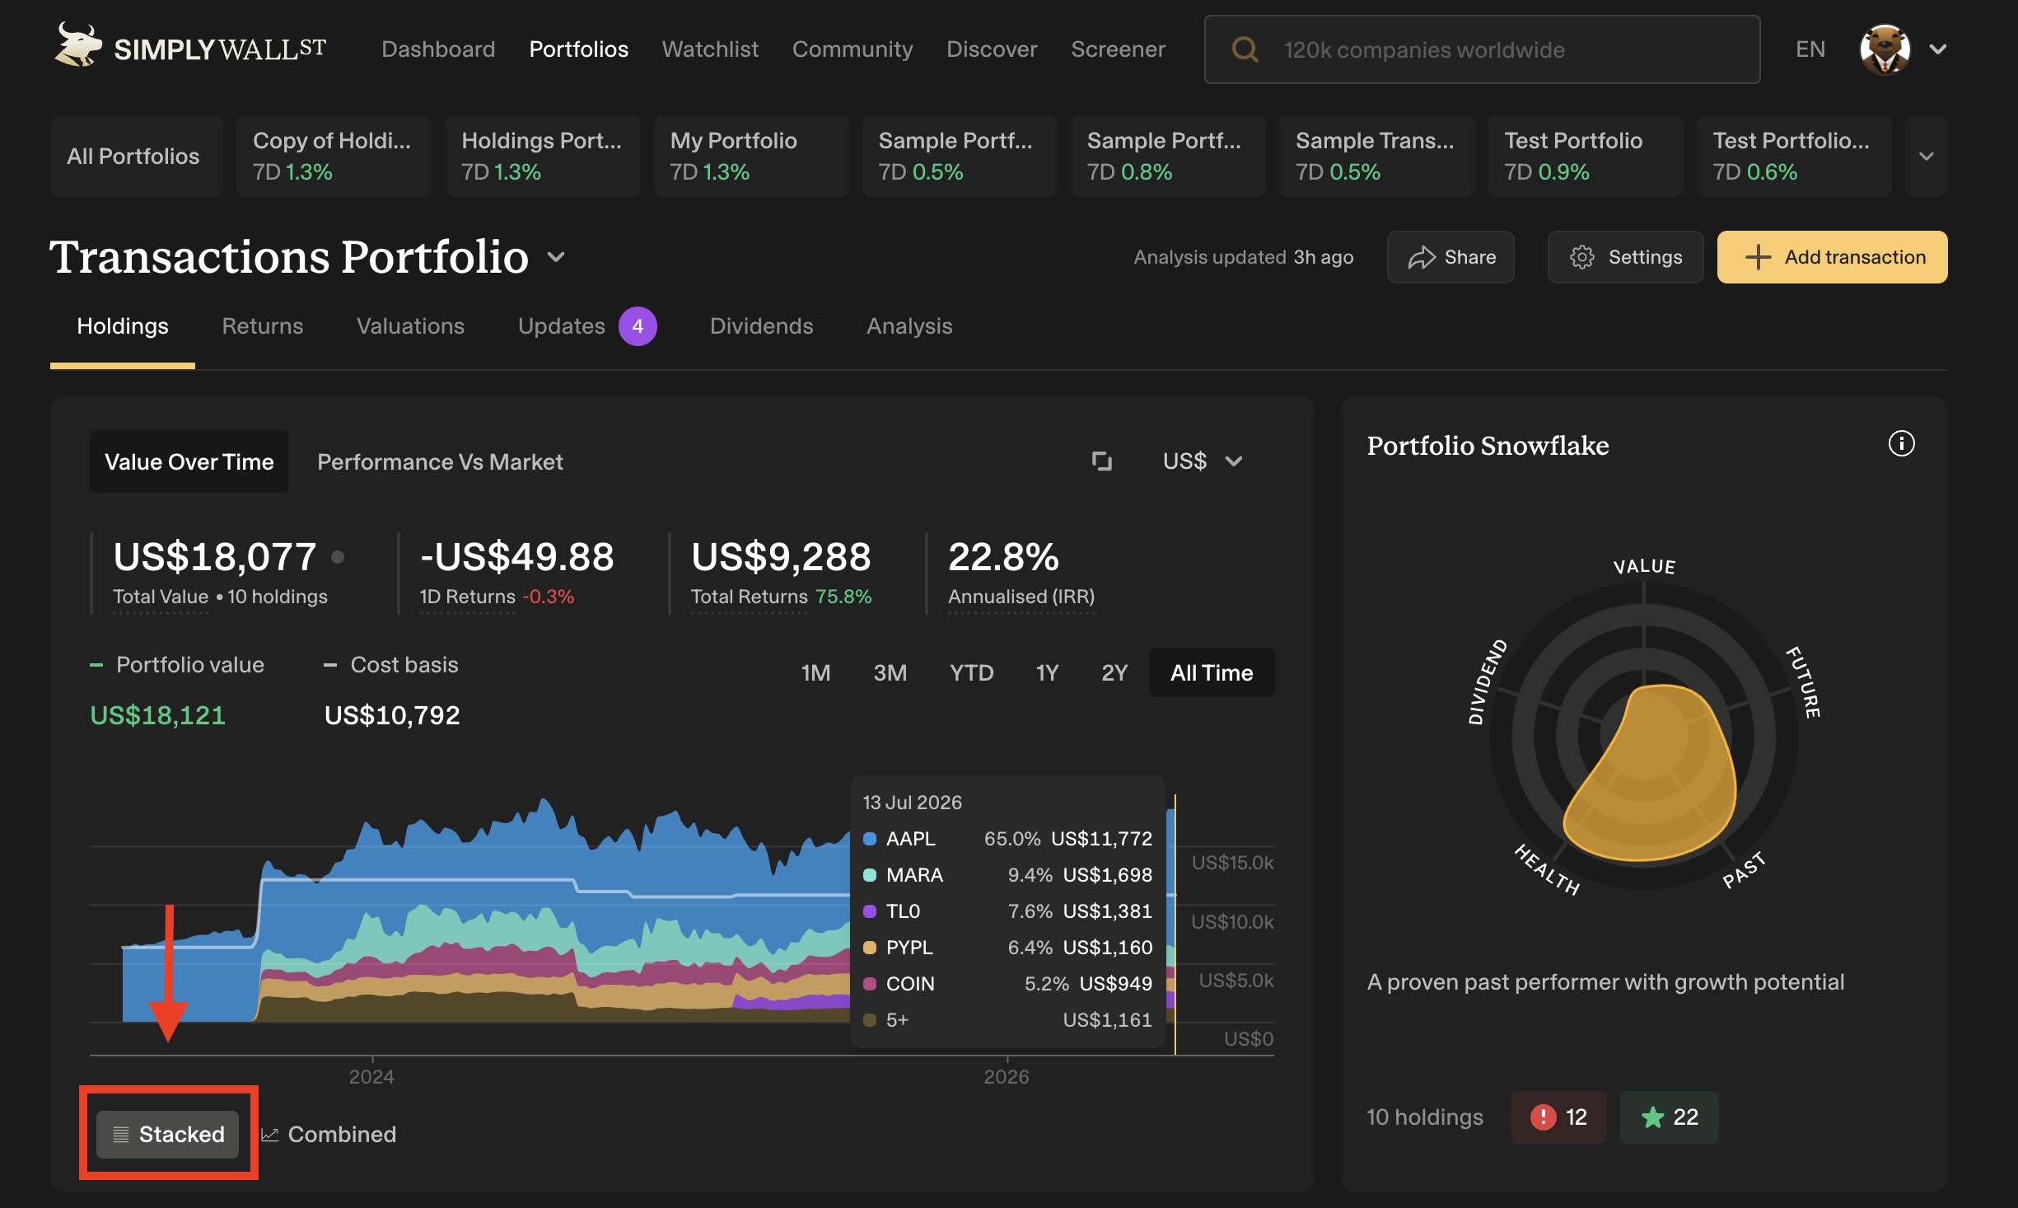The width and height of the screenshot is (2018, 1208).
Task: Click the Simply Wall St bull logo
Action: [x=78, y=45]
